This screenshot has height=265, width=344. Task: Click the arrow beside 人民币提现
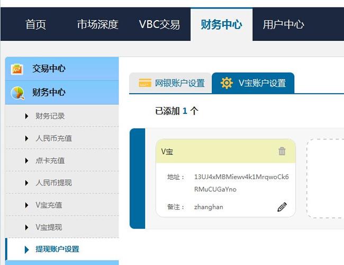point(27,183)
